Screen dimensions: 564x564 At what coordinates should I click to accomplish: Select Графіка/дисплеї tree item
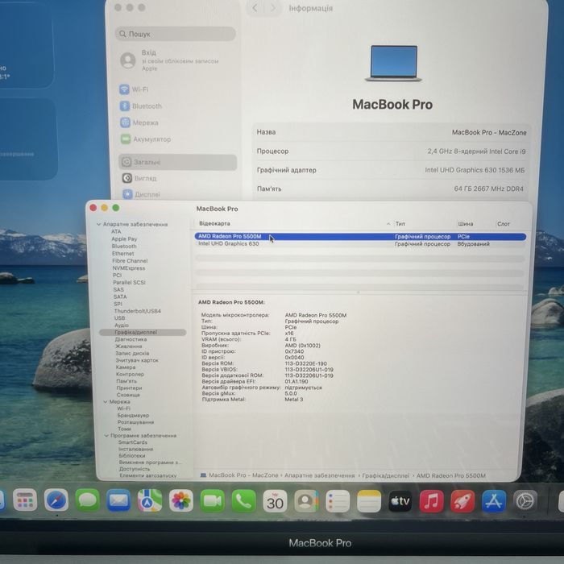pos(143,332)
